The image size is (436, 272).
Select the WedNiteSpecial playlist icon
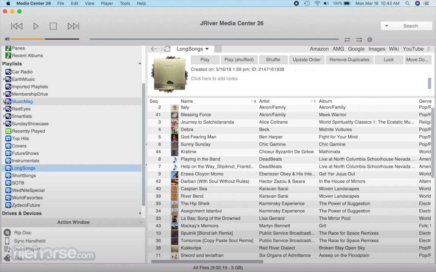point(8,190)
